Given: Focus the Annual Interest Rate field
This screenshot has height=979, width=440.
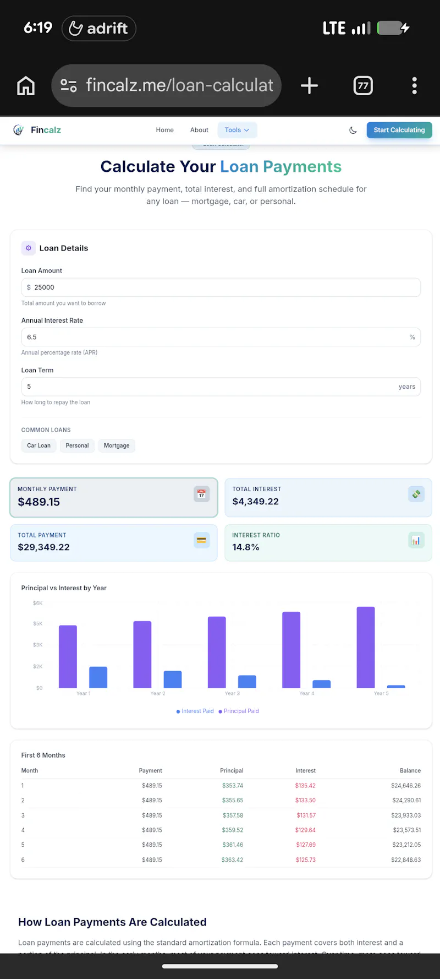Looking at the screenshot, I should tap(221, 337).
